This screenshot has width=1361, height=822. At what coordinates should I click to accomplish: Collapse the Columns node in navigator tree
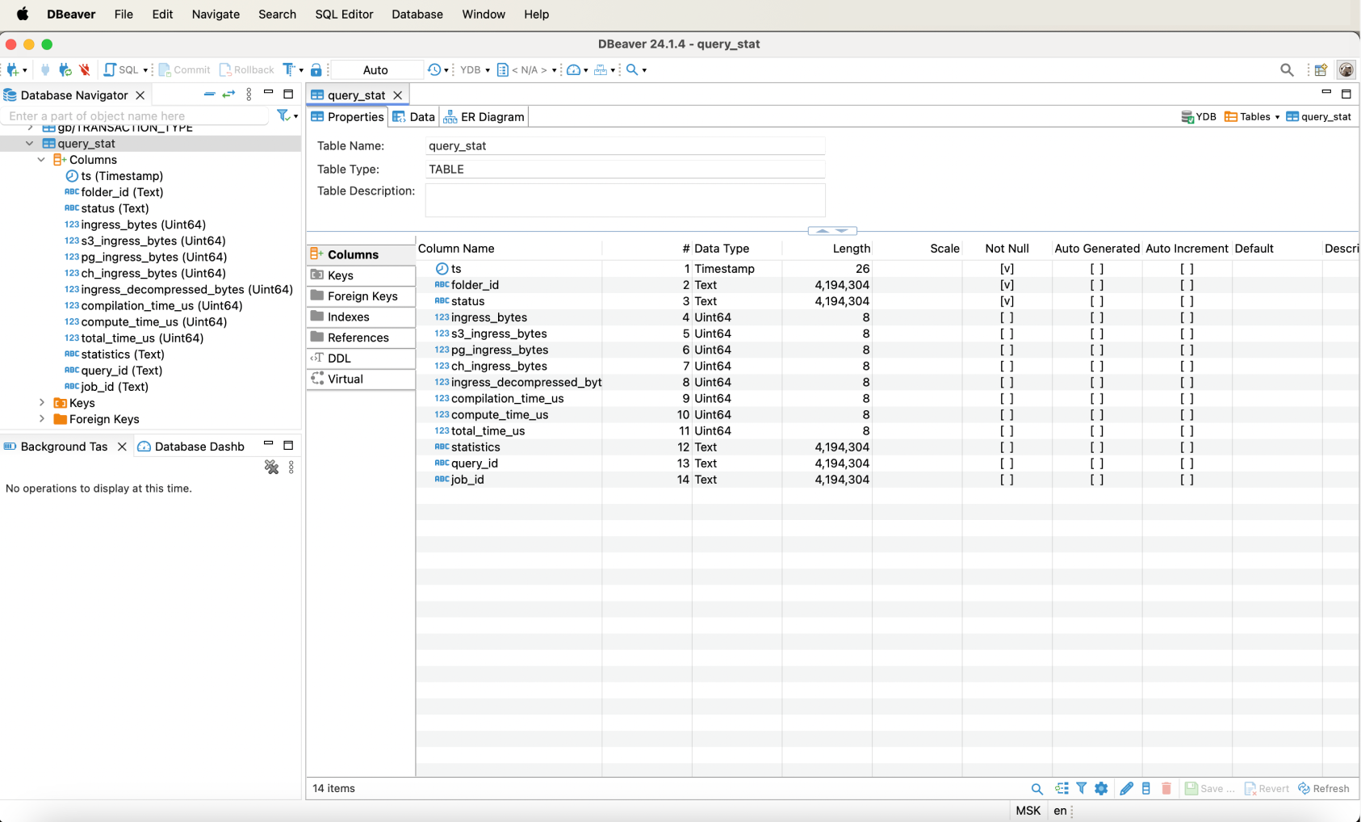[42, 160]
